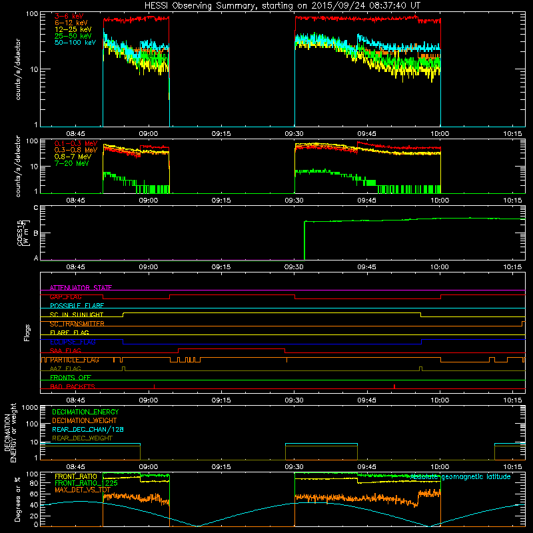The width and height of the screenshot is (533, 533).
Task: Select the SC_IN_SUNLIGHT flag label
Action: pyautogui.click(x=77, y=314)
